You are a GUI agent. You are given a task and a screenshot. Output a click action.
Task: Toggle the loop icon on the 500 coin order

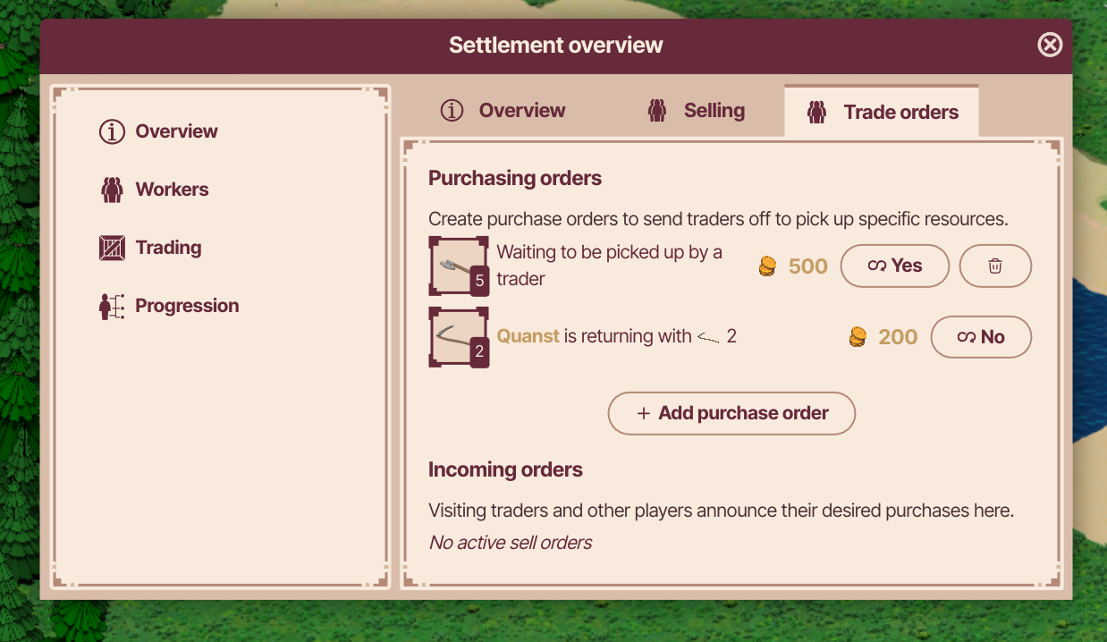point(880,266)
